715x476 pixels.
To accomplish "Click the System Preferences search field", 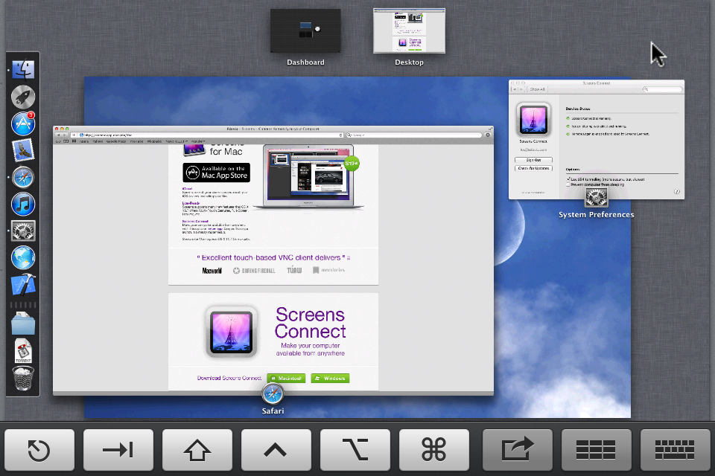I will [x=662, y=89].
